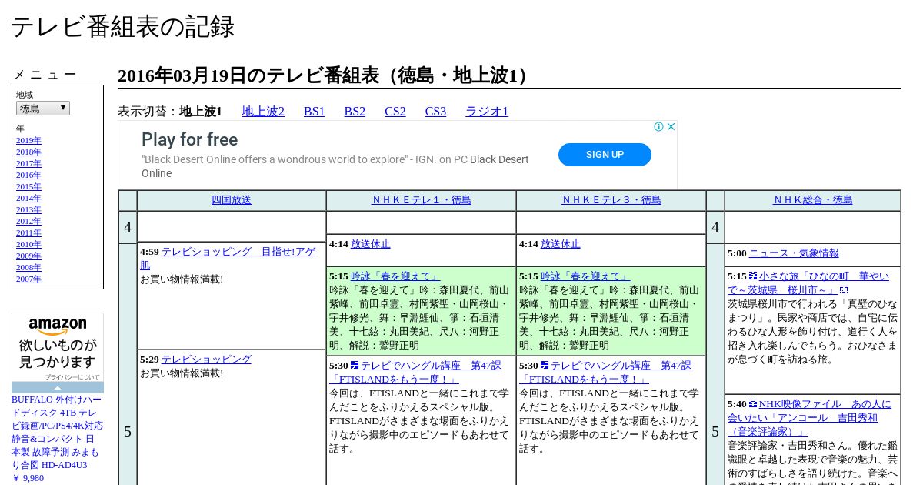Click お買い物情報満載! under the 4:59 program
The image size is (923, 485).
click(182, 279)
